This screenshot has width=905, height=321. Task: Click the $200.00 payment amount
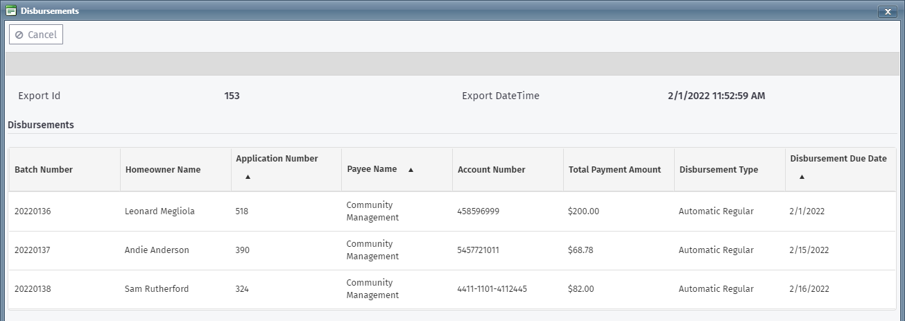pos(583,211)
